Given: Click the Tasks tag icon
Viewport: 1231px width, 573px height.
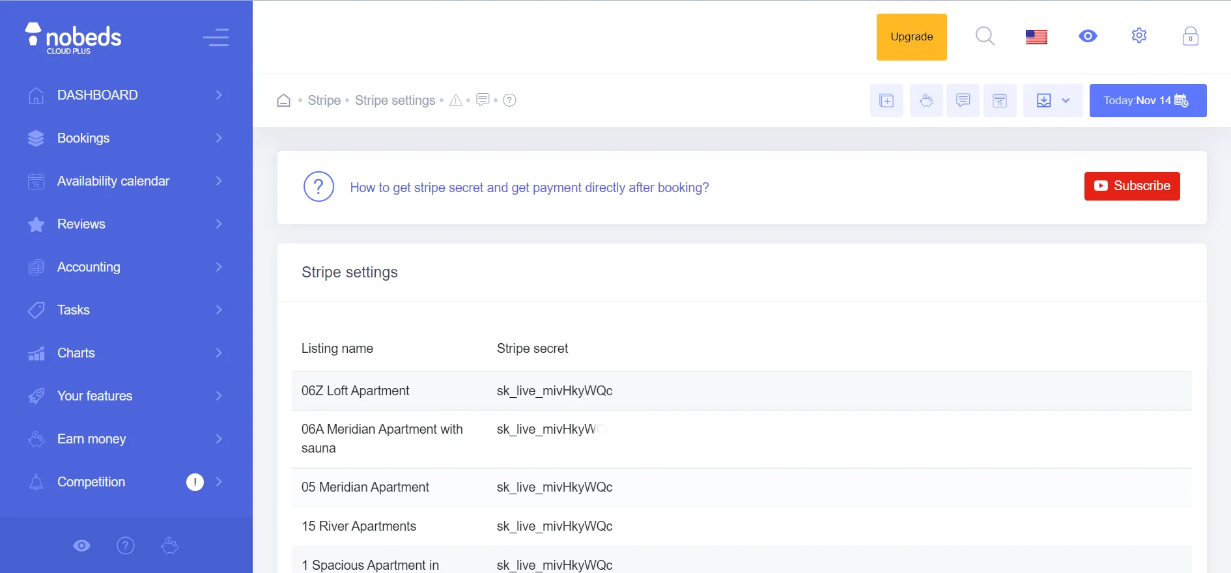Looking at the screenshot, I should pyautogui.click(x=36, y=310).
